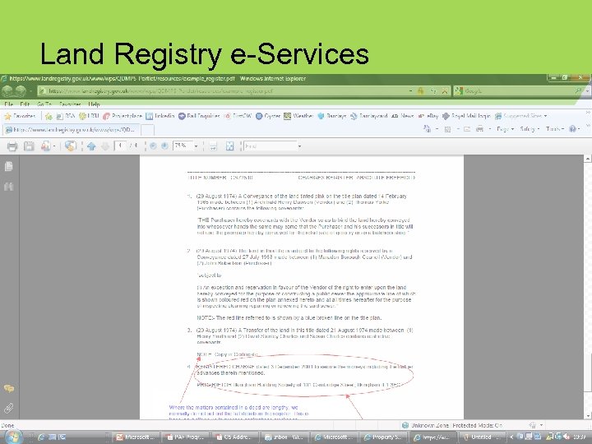Click the address bar refresh icon
592x444 pixels.
433,91
